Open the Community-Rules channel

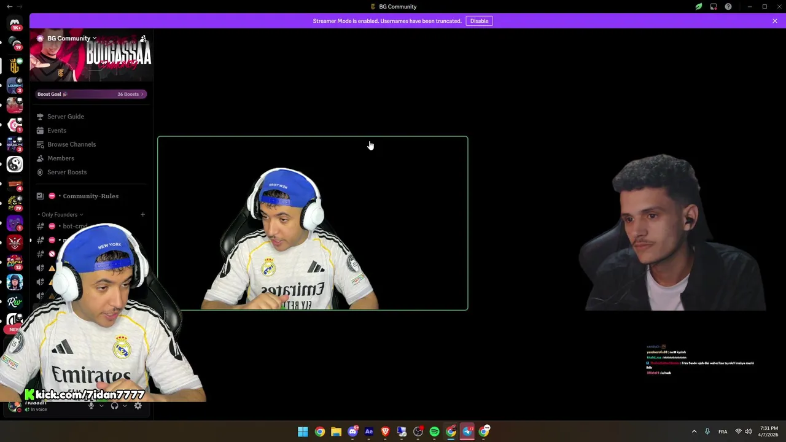(91, 196)
